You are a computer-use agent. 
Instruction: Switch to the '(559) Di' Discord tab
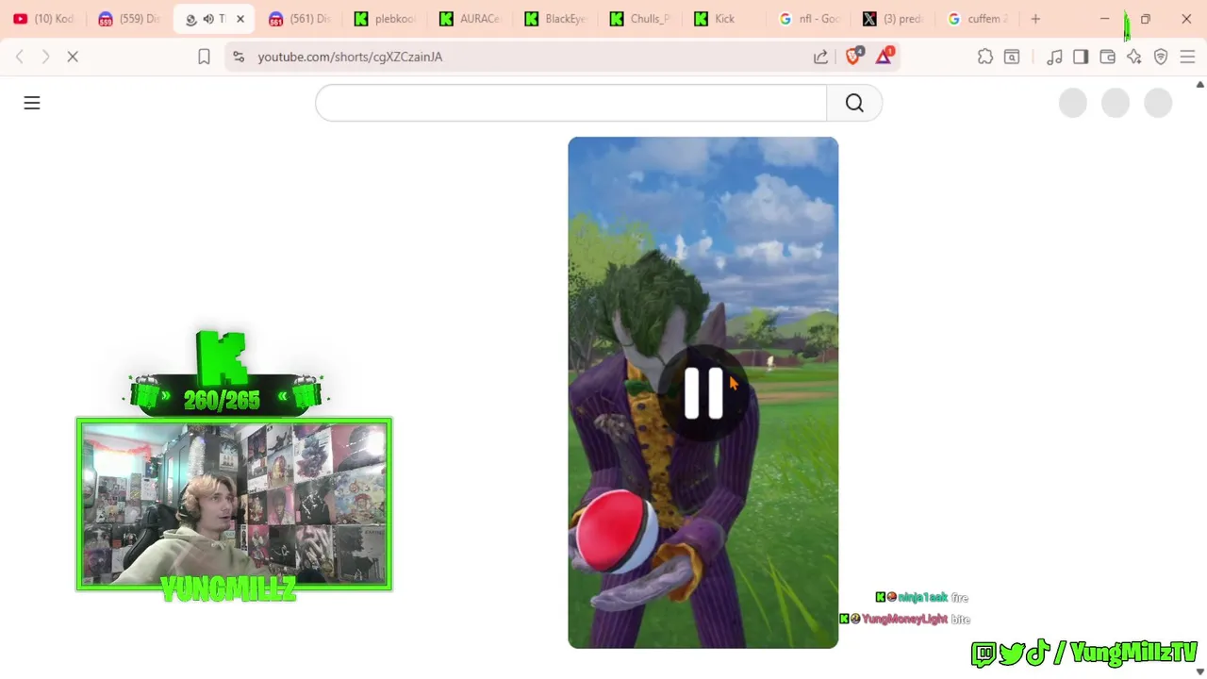pos(128,19)
